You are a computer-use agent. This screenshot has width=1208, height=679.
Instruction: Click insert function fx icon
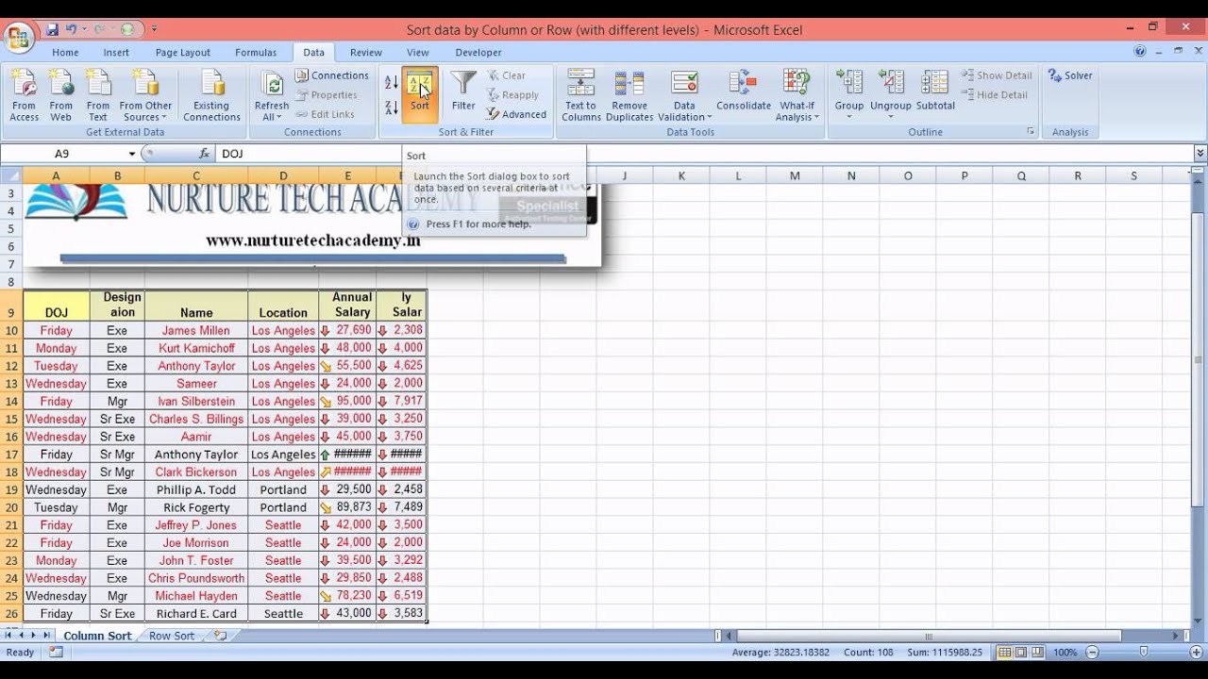[204, 153]
